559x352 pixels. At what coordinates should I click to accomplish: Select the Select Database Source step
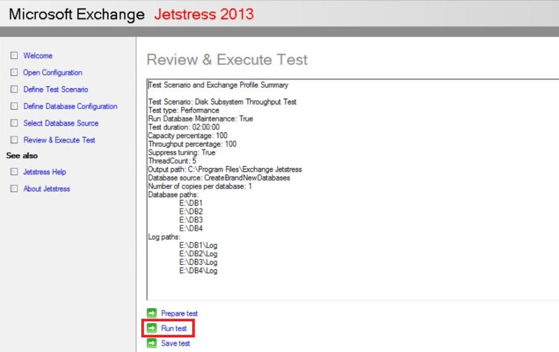[x=60, y=123]
